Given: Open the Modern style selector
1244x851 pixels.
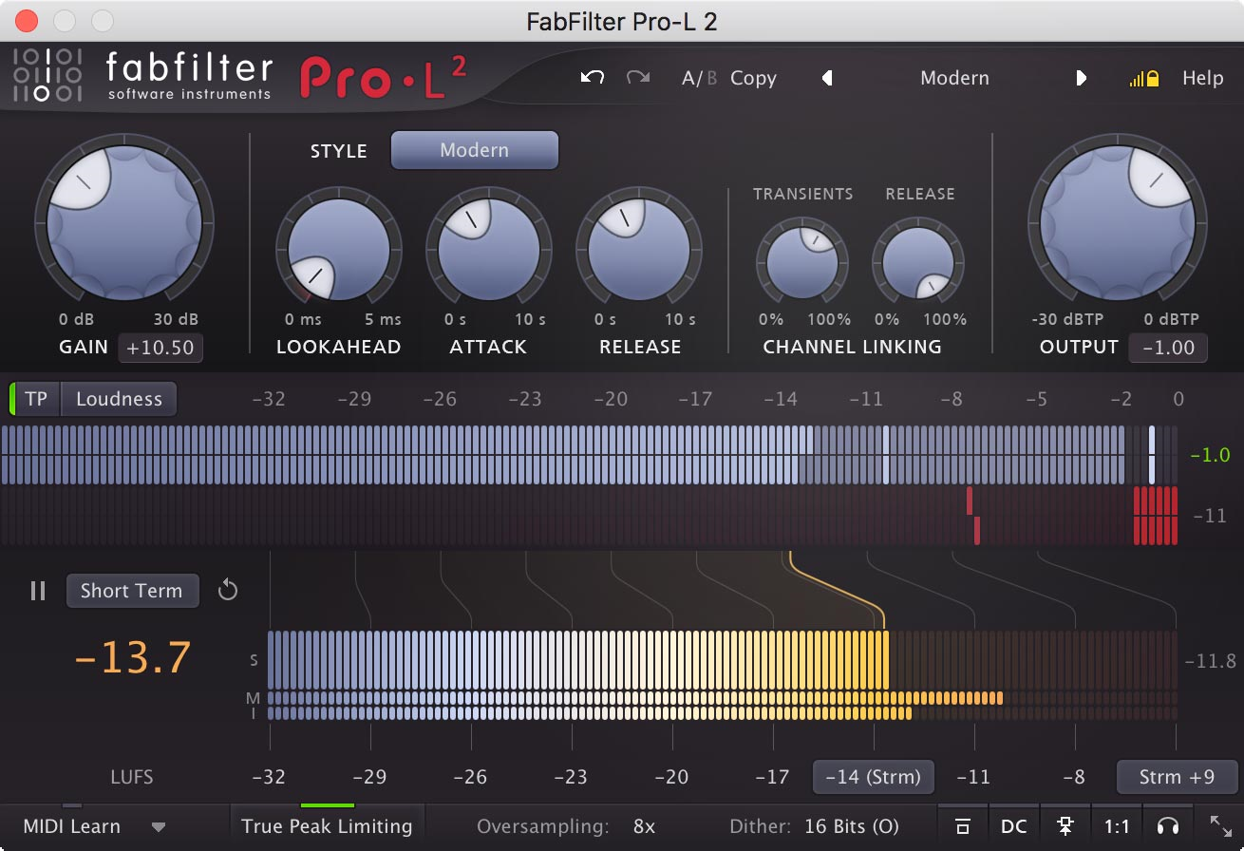Looking at the screenshot, I should 474,149.
